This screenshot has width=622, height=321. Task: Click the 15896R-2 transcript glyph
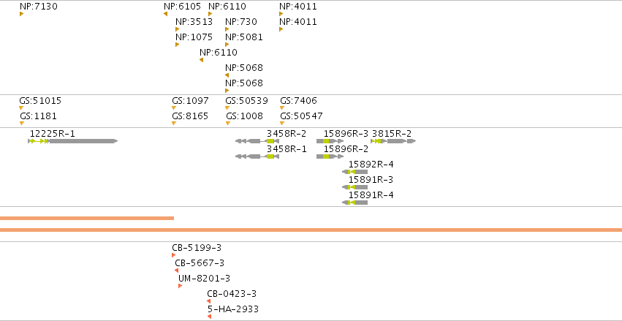point(330,156)
